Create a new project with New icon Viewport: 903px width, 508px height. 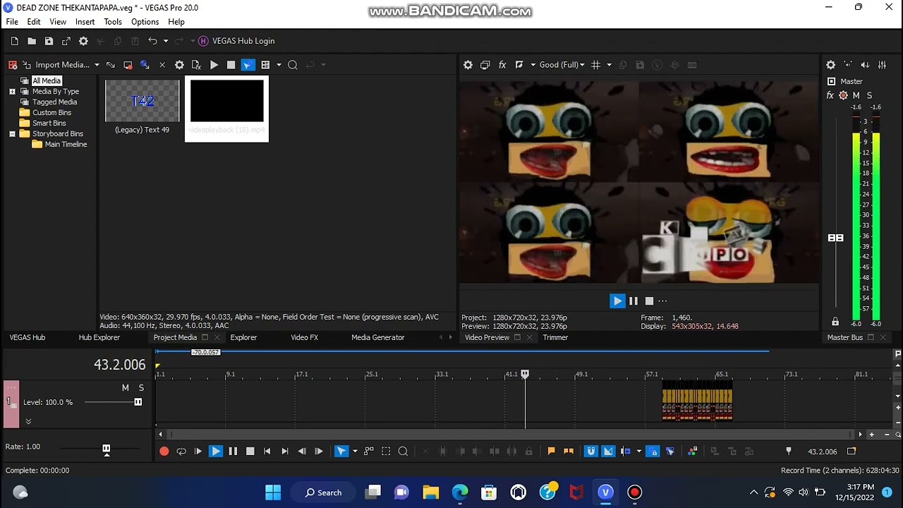click(x=14, y=41)
